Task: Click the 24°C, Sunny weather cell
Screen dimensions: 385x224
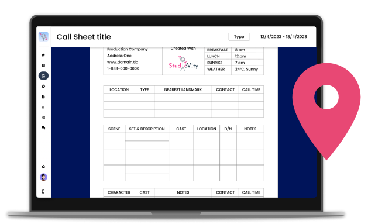Action: point(247,69)
